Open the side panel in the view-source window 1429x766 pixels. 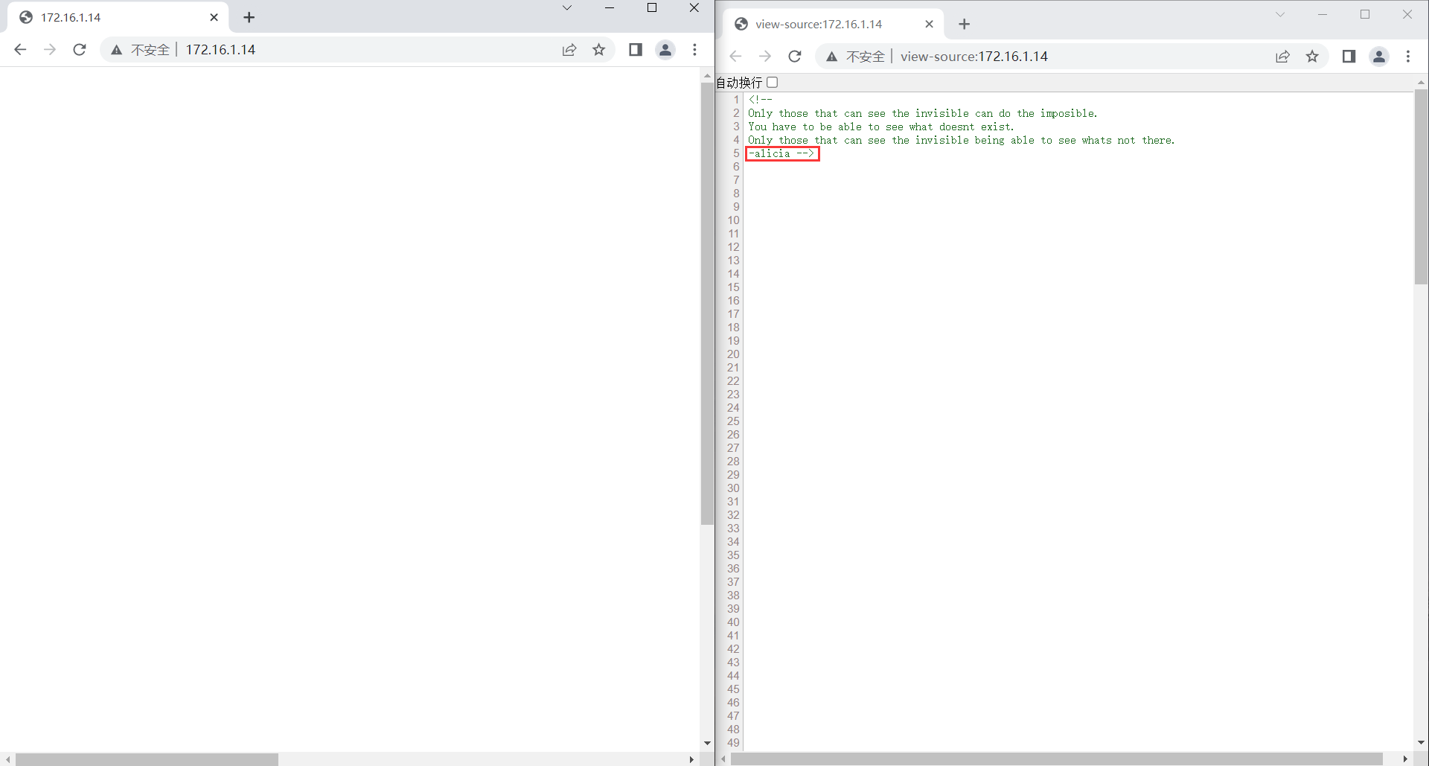1349,57
